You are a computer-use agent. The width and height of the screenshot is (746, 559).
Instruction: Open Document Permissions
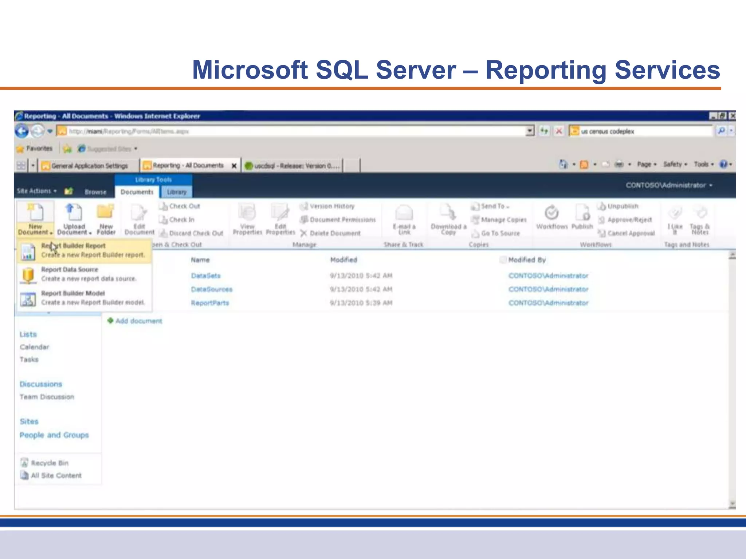[x=338, y=220]
